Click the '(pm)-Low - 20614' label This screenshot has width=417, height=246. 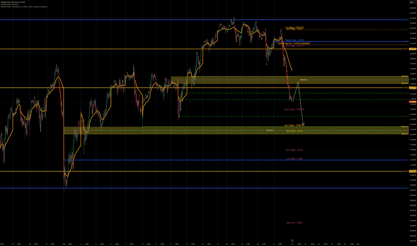click(294, 223)
